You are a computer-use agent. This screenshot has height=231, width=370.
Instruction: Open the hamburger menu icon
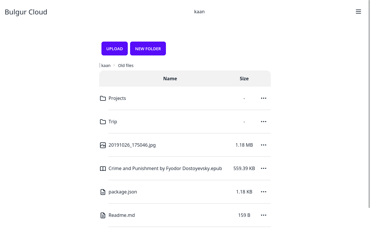click(x=358, y=12)
